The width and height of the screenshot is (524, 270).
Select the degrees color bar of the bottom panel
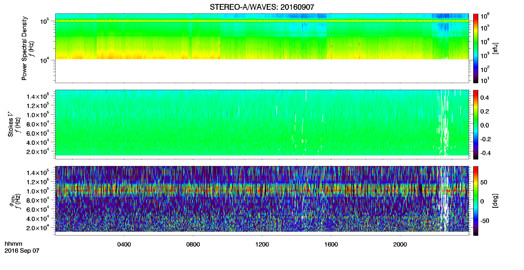476,201
